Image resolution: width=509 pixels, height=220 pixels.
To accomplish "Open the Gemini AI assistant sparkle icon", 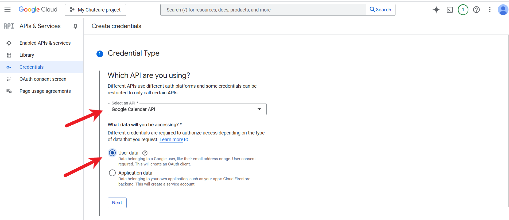I will (436, 10).
